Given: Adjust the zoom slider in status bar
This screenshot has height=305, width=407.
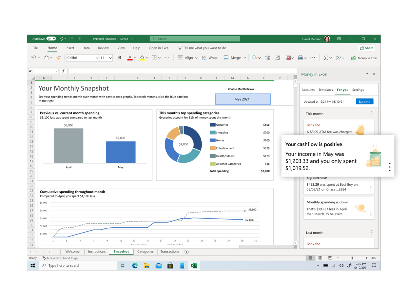Looking at the screenshot, I should click(352, 258).
